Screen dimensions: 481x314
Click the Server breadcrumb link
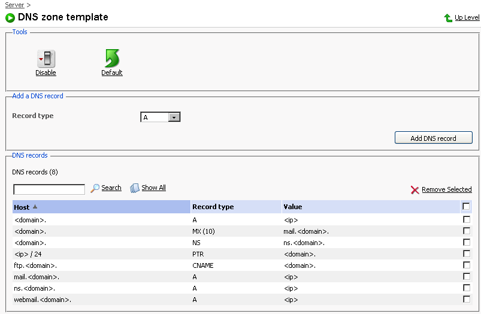point(14,5)
